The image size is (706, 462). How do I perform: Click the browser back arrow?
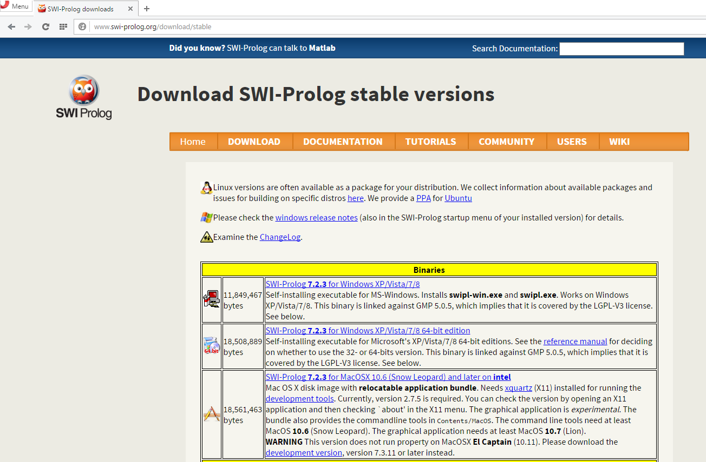11,26
